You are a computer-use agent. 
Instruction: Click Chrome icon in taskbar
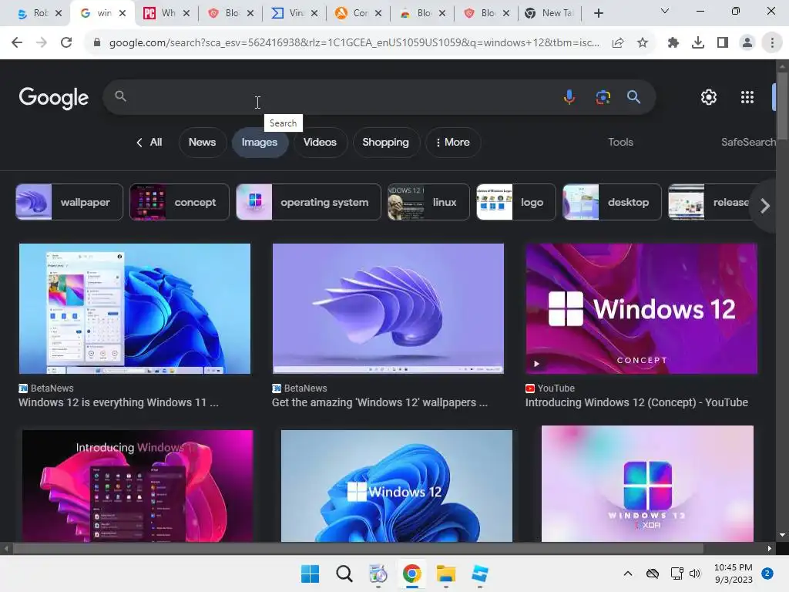(x=412, y=573)
